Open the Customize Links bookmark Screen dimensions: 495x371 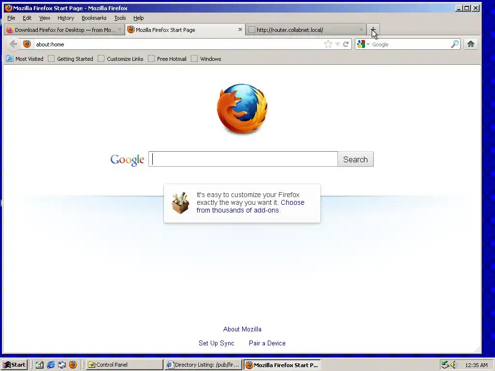click(120, 58)
